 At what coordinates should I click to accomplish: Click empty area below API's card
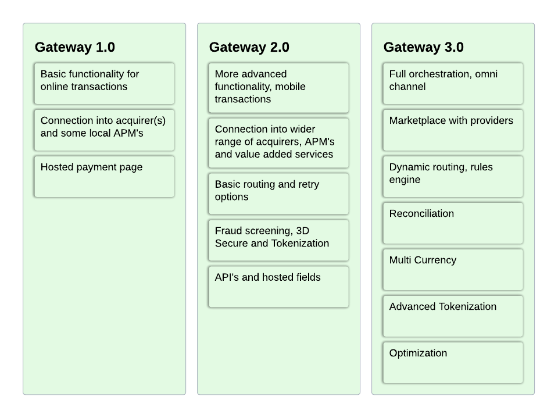pyautogui.click(x=278, y=351)
